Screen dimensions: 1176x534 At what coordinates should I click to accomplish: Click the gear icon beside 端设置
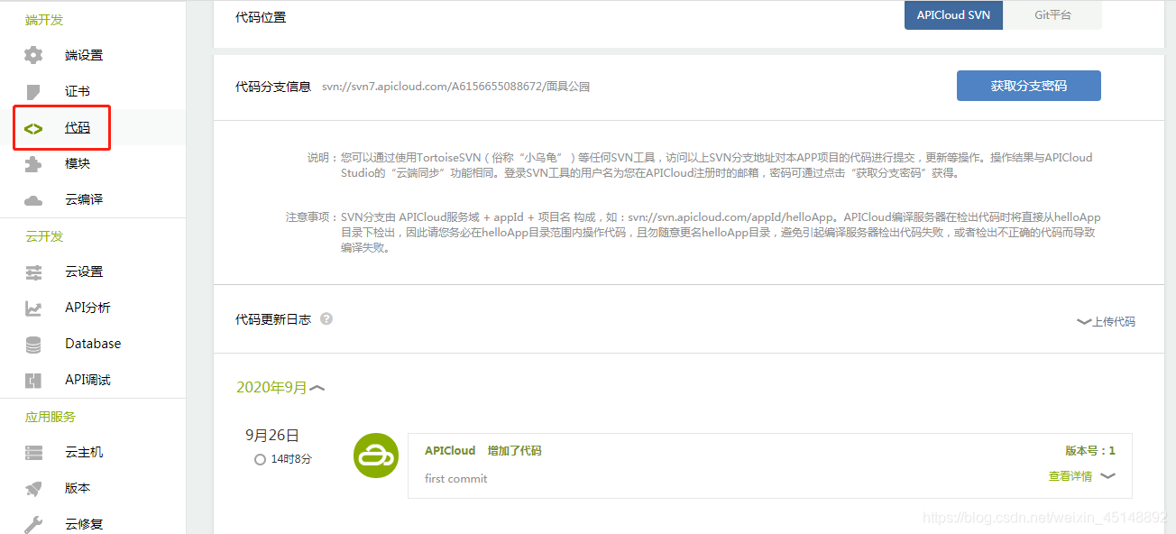point(33,55)
